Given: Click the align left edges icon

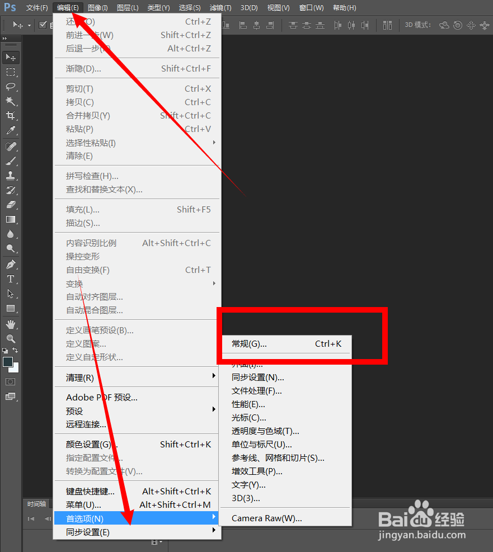Looking at the screenshot, I should [x=243, y=25].
